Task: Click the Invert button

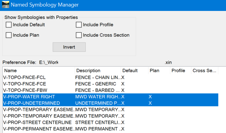Action: tap(69, 47)
